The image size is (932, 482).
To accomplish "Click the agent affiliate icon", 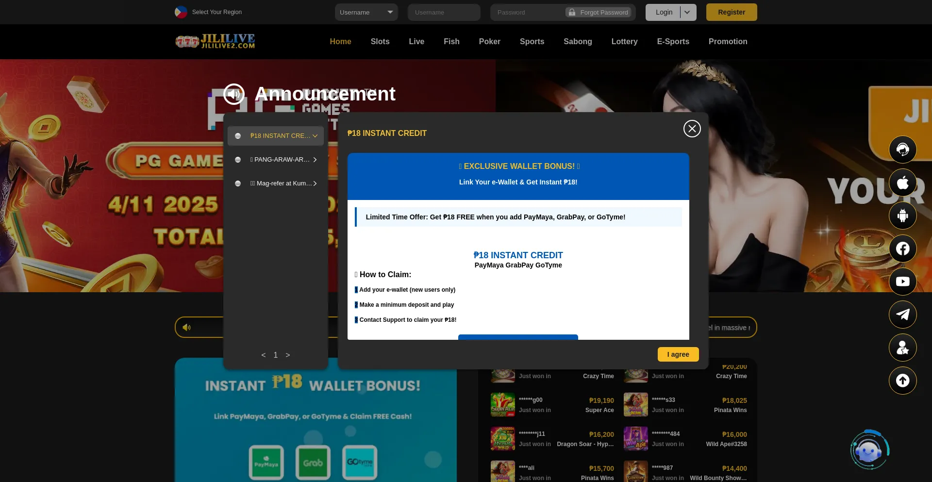I will (x=902, y=348).
